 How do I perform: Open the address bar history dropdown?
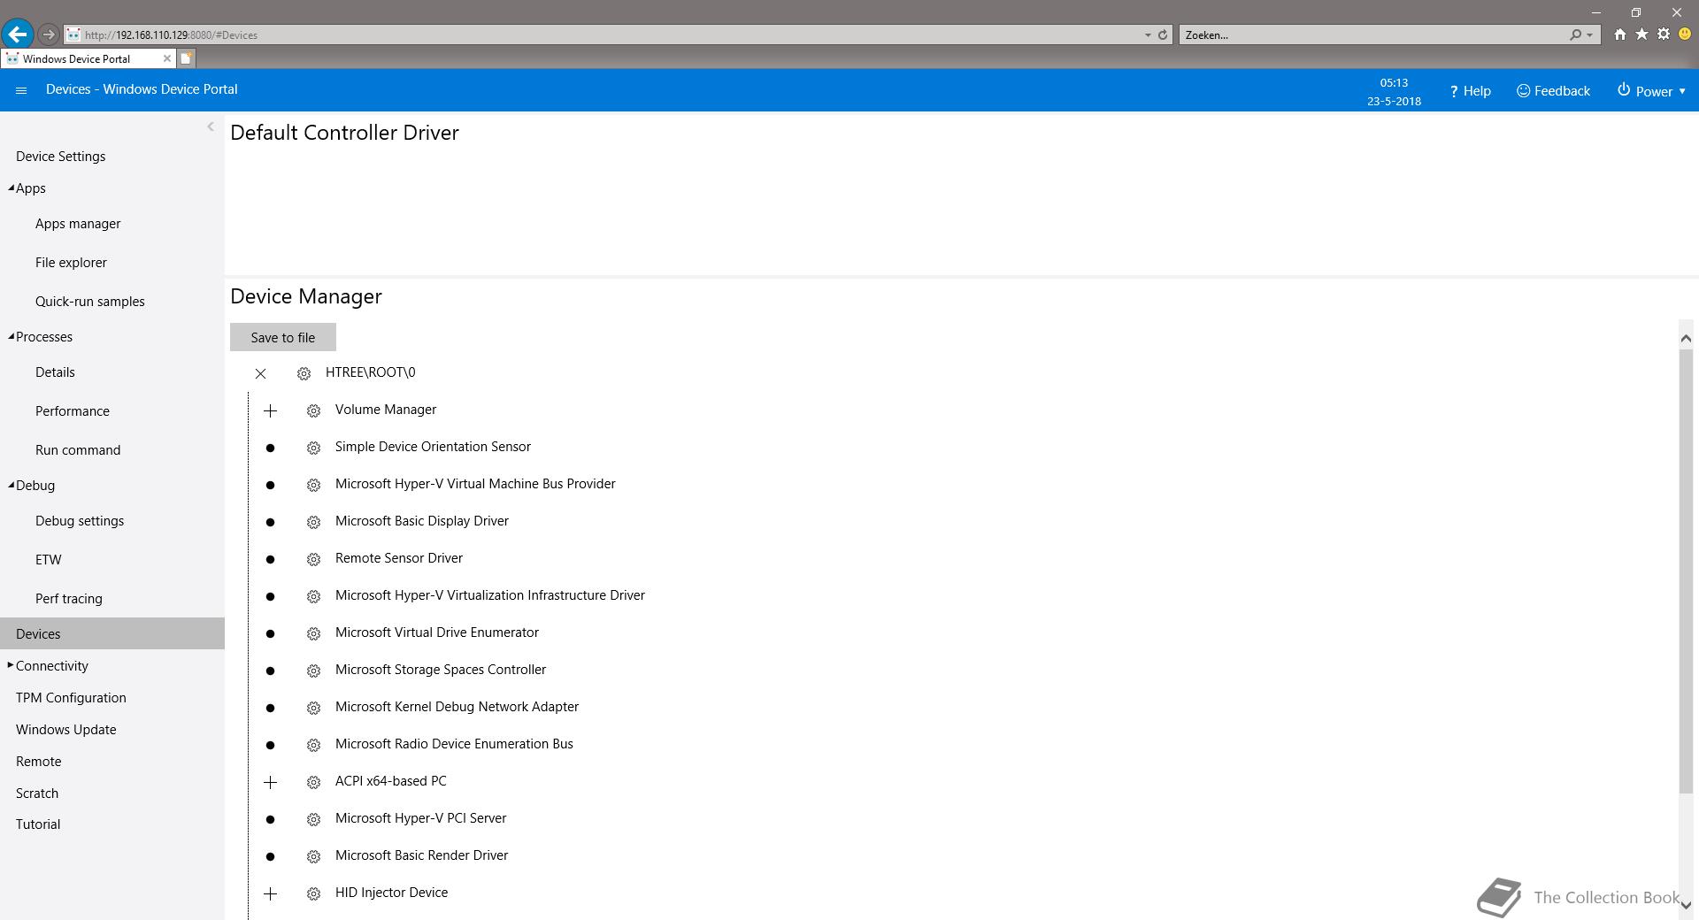(1148, 34)
